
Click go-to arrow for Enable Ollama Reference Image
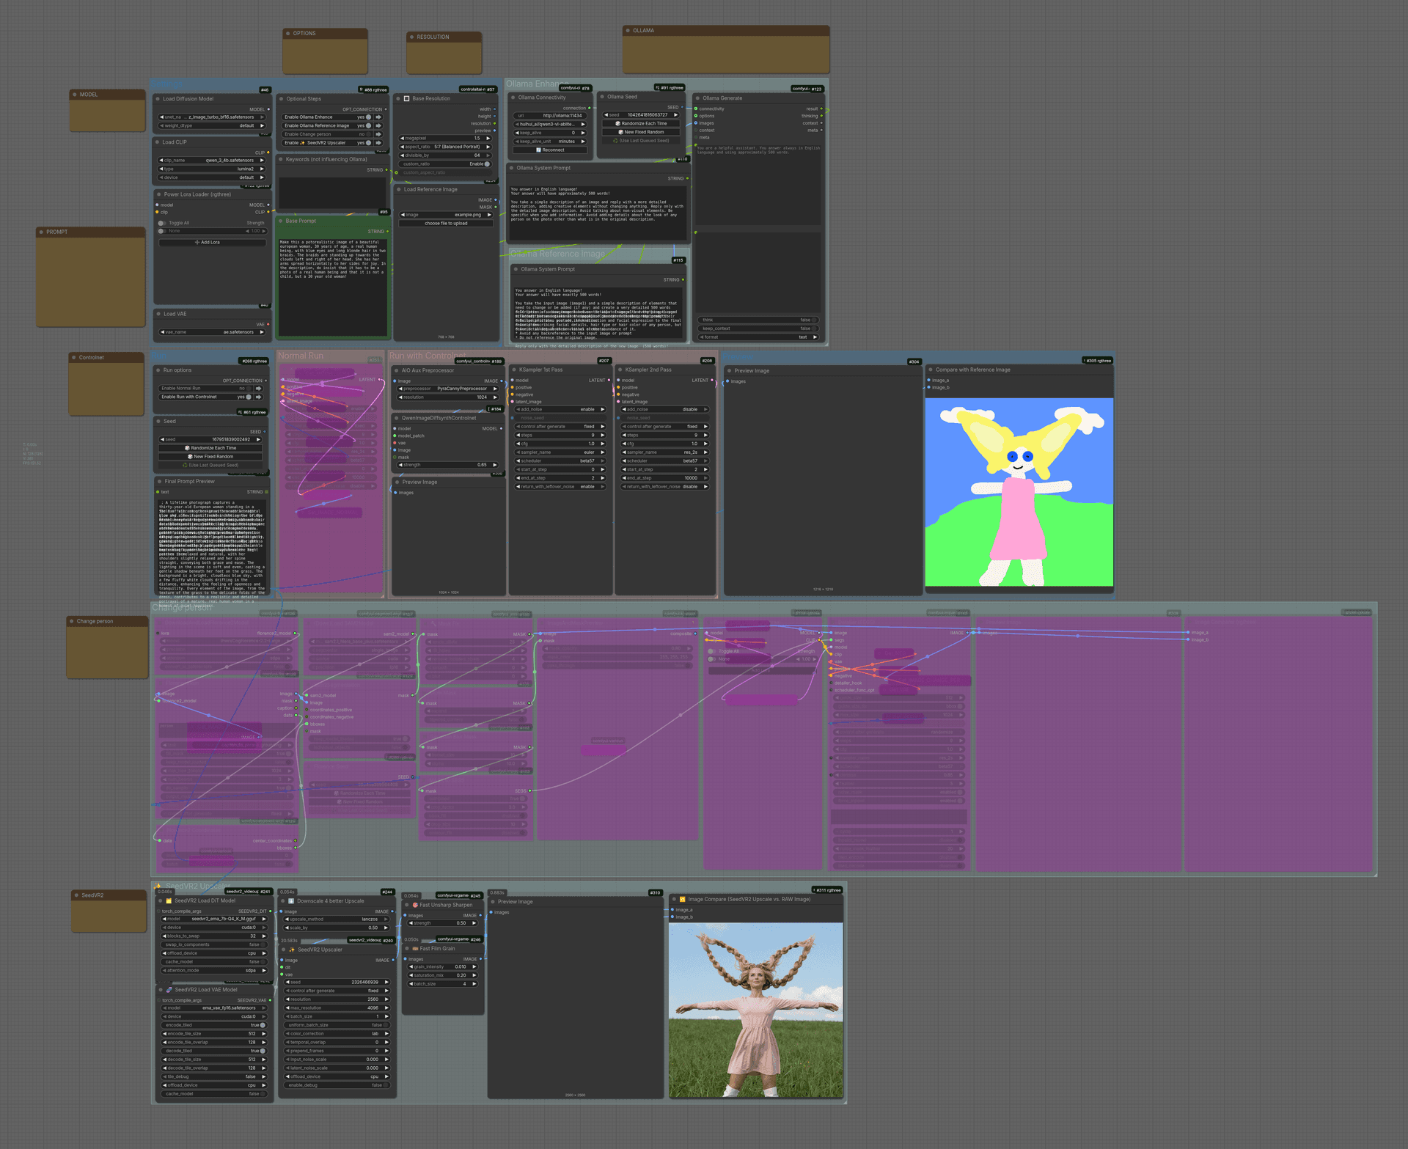379,125
